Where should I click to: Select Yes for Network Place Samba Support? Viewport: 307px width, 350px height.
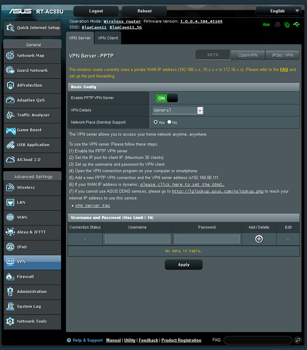[x=156, y=122]
